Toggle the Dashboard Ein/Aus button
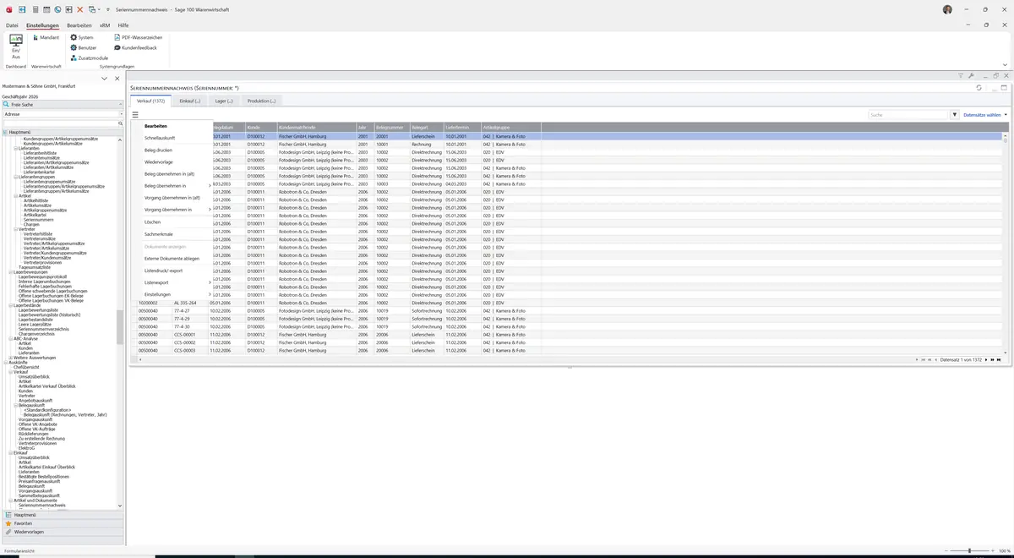This screenshot has height=558, width=1014. (x=16, y=46)
